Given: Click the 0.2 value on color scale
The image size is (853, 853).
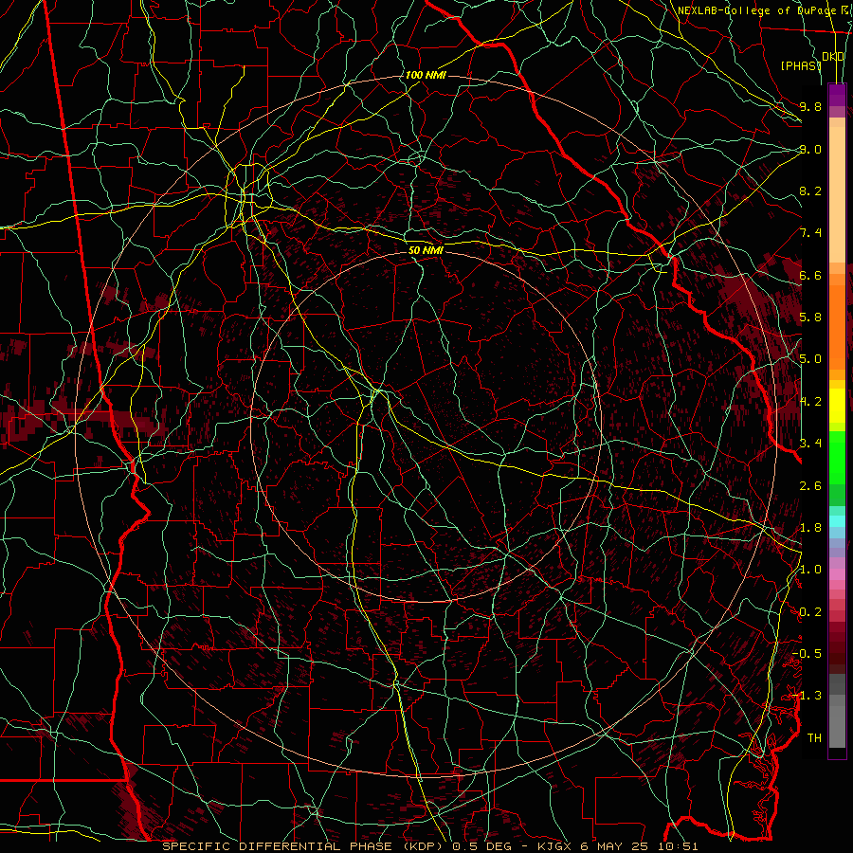Looking at the screenshot, I should point(810,612).
